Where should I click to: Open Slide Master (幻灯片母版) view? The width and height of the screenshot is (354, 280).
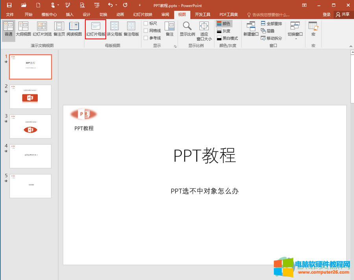coord(95,29)
